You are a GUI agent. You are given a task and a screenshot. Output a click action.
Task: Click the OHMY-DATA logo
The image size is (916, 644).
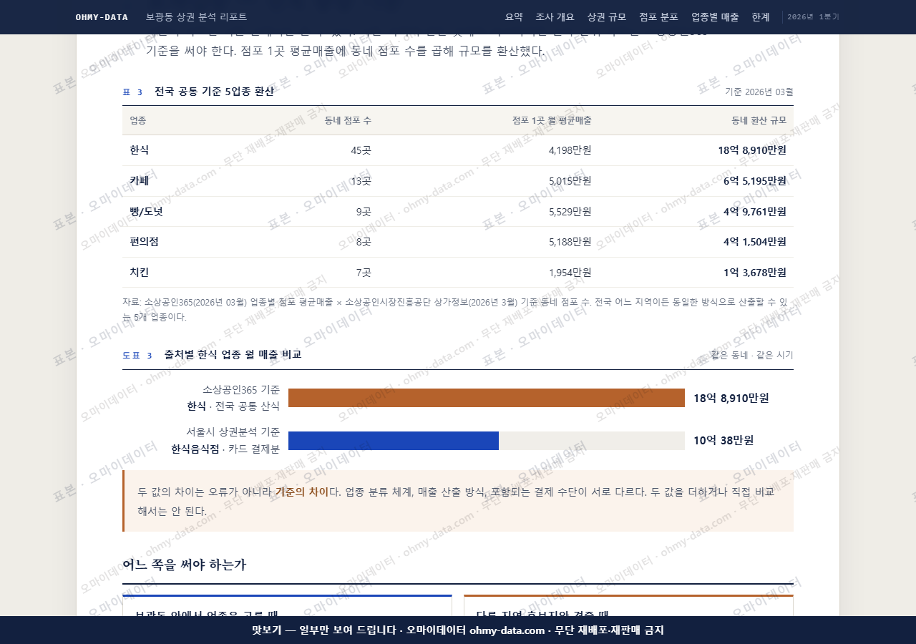[102, 17]
